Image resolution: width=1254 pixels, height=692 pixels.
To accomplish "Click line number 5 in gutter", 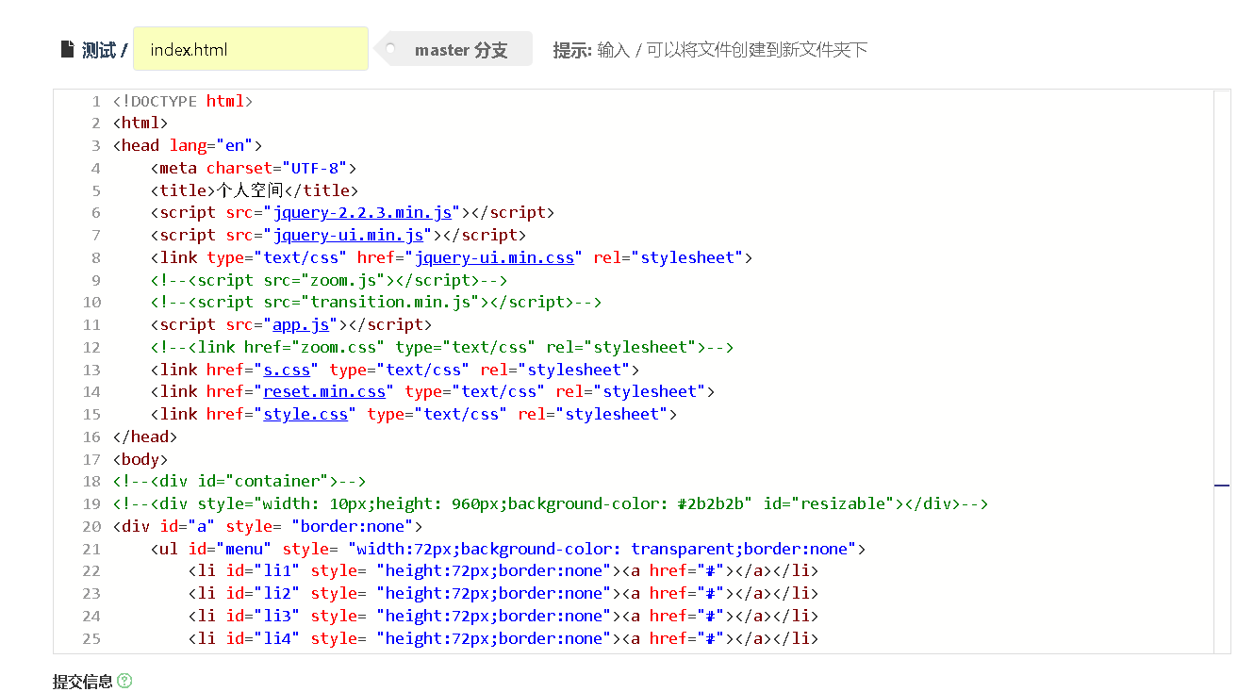I will click(95, 190).
